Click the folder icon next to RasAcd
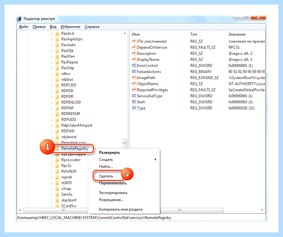283x237 pixels. 57,33
